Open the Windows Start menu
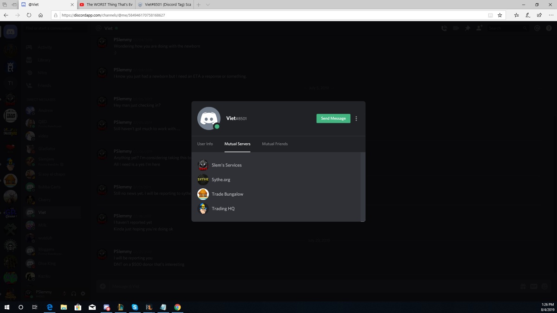The height and width of the screenshot is (313, 557). (x=7, y=307)
